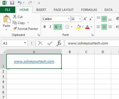This screenshot has width=119, height=99.
Task: Activate the Format Painter
Action: point(25,29)
